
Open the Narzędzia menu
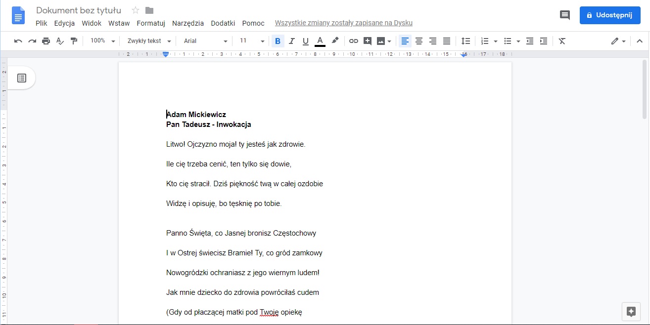tap(188, 23)
